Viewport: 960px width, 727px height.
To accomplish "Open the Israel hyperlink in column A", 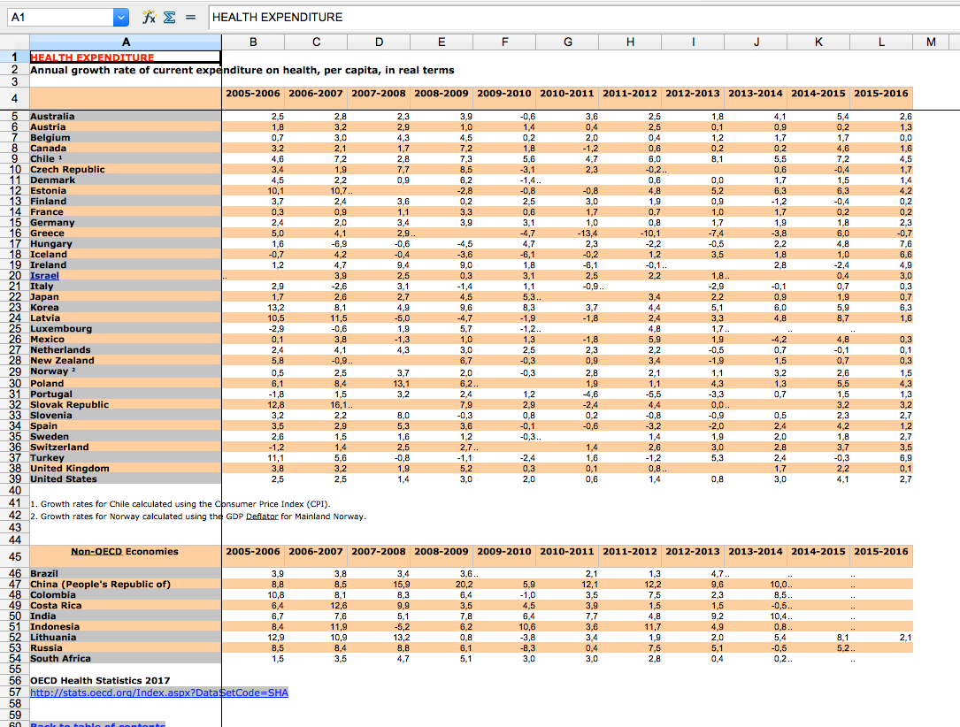I will [x=44, y=276].
